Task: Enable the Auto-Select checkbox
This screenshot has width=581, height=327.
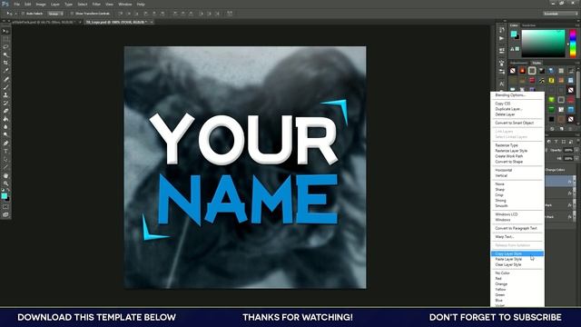Action: [x=23, y=14]
